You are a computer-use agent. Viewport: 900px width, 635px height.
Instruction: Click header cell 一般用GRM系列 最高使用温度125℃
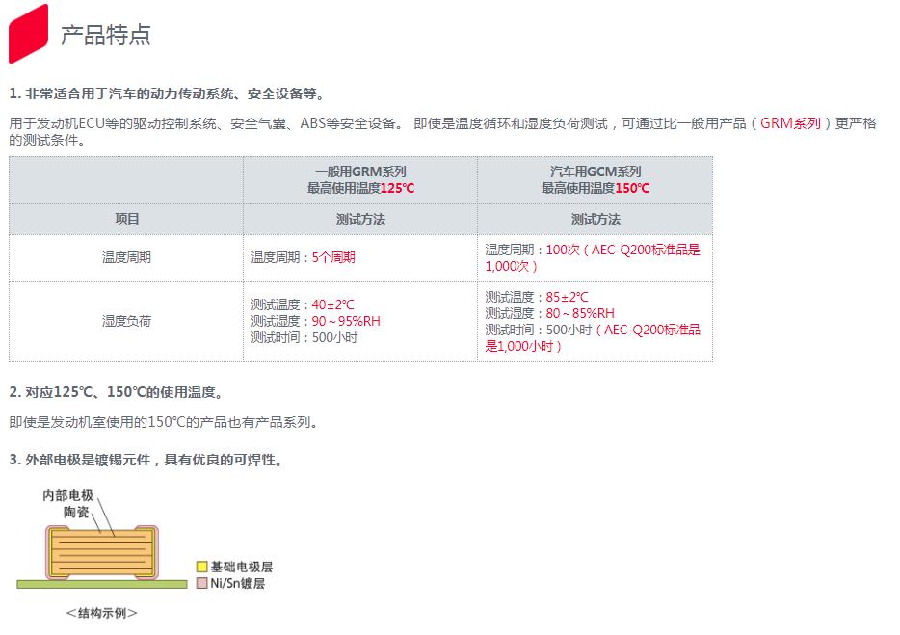[x=360, y=179]
